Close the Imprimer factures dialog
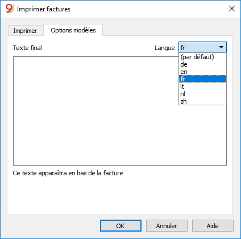The height and width of the screenshot is (239, 241). click(232, 9)
